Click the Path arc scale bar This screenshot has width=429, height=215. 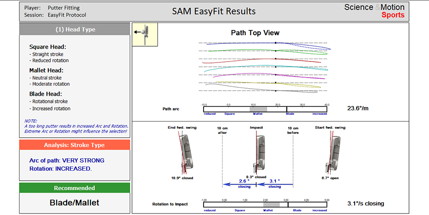click(x=265, y=109)
